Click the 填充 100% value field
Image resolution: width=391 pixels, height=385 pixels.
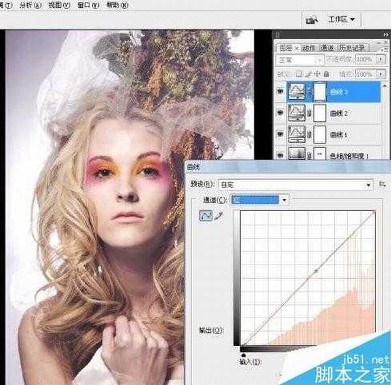point(366,74)
